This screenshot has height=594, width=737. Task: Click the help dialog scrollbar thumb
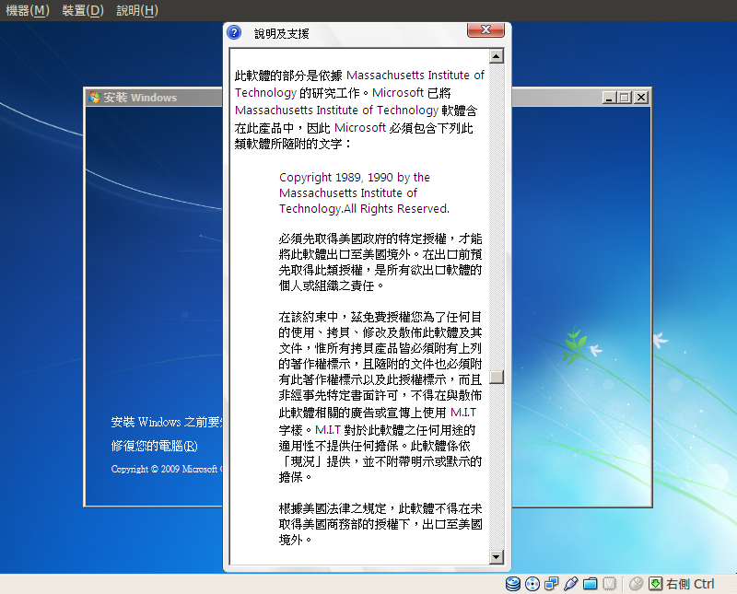497,377
